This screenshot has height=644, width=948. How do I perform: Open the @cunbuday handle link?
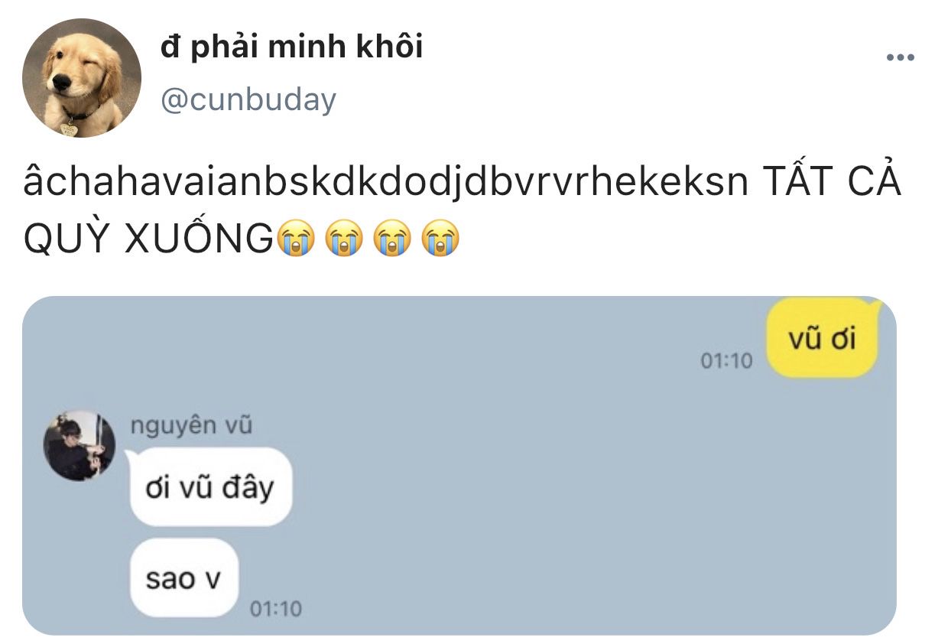point(248,99)
